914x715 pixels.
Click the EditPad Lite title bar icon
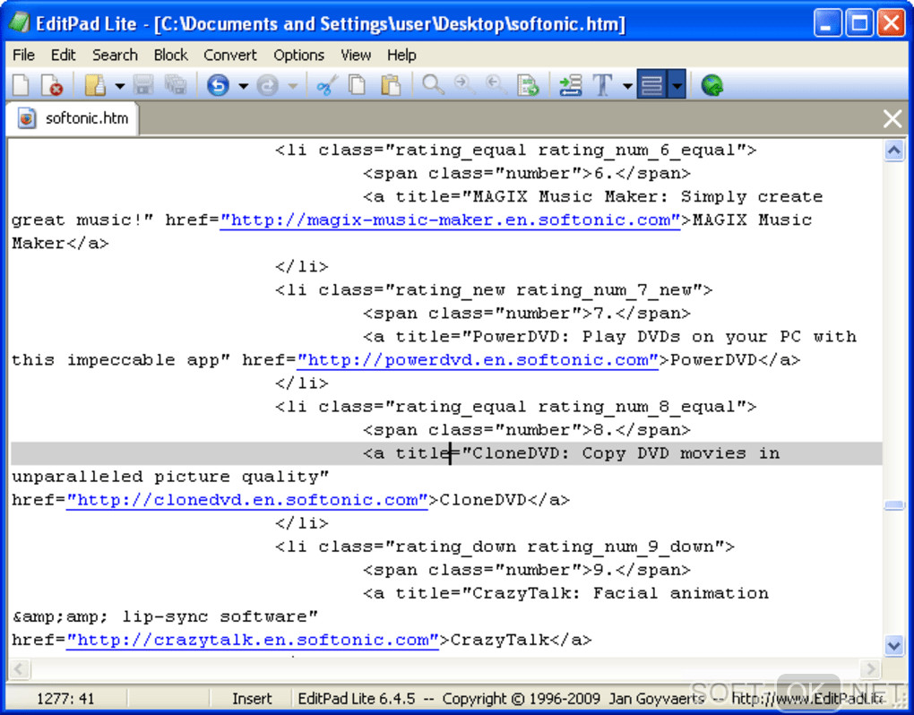[x=19, y=22]
